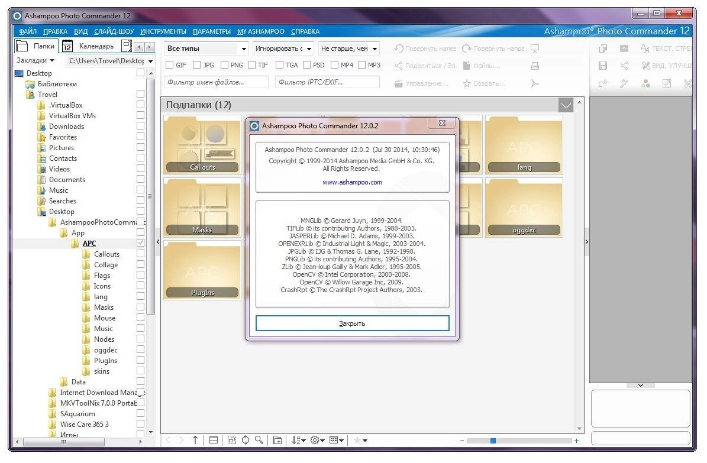Click the up-one-folder arrow in bottom toolbar
This screenshot has width=707, height=463.
point(195,440)
